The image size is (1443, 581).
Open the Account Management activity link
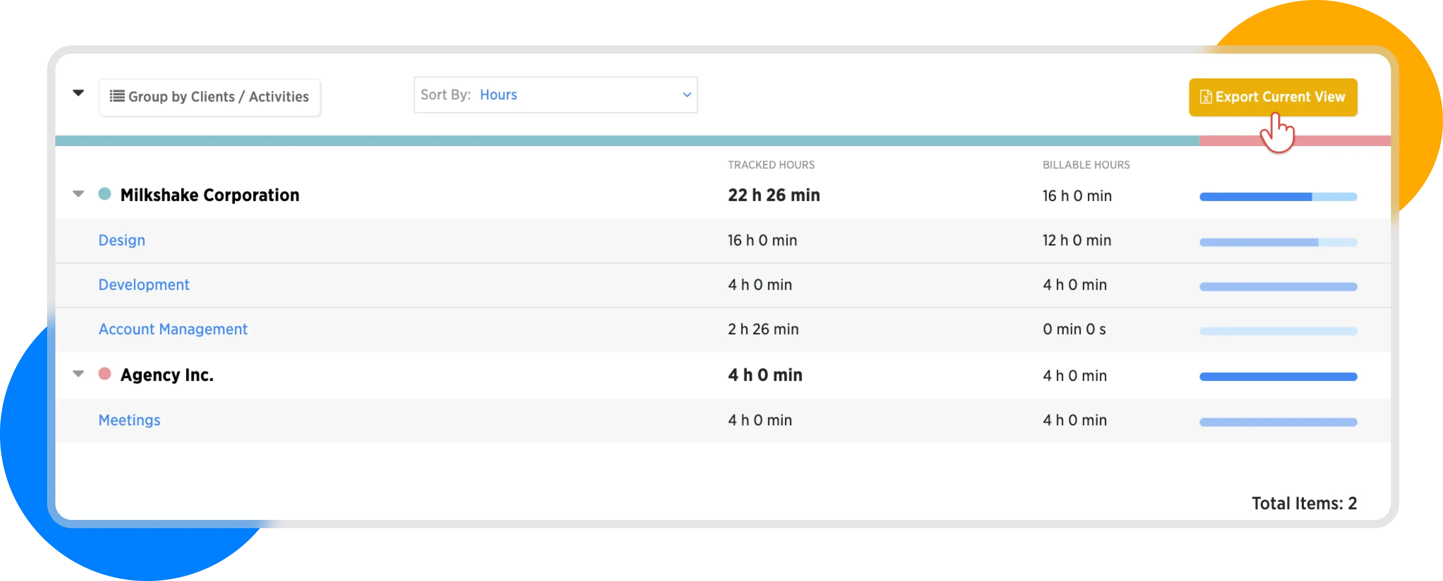(173, 329)
